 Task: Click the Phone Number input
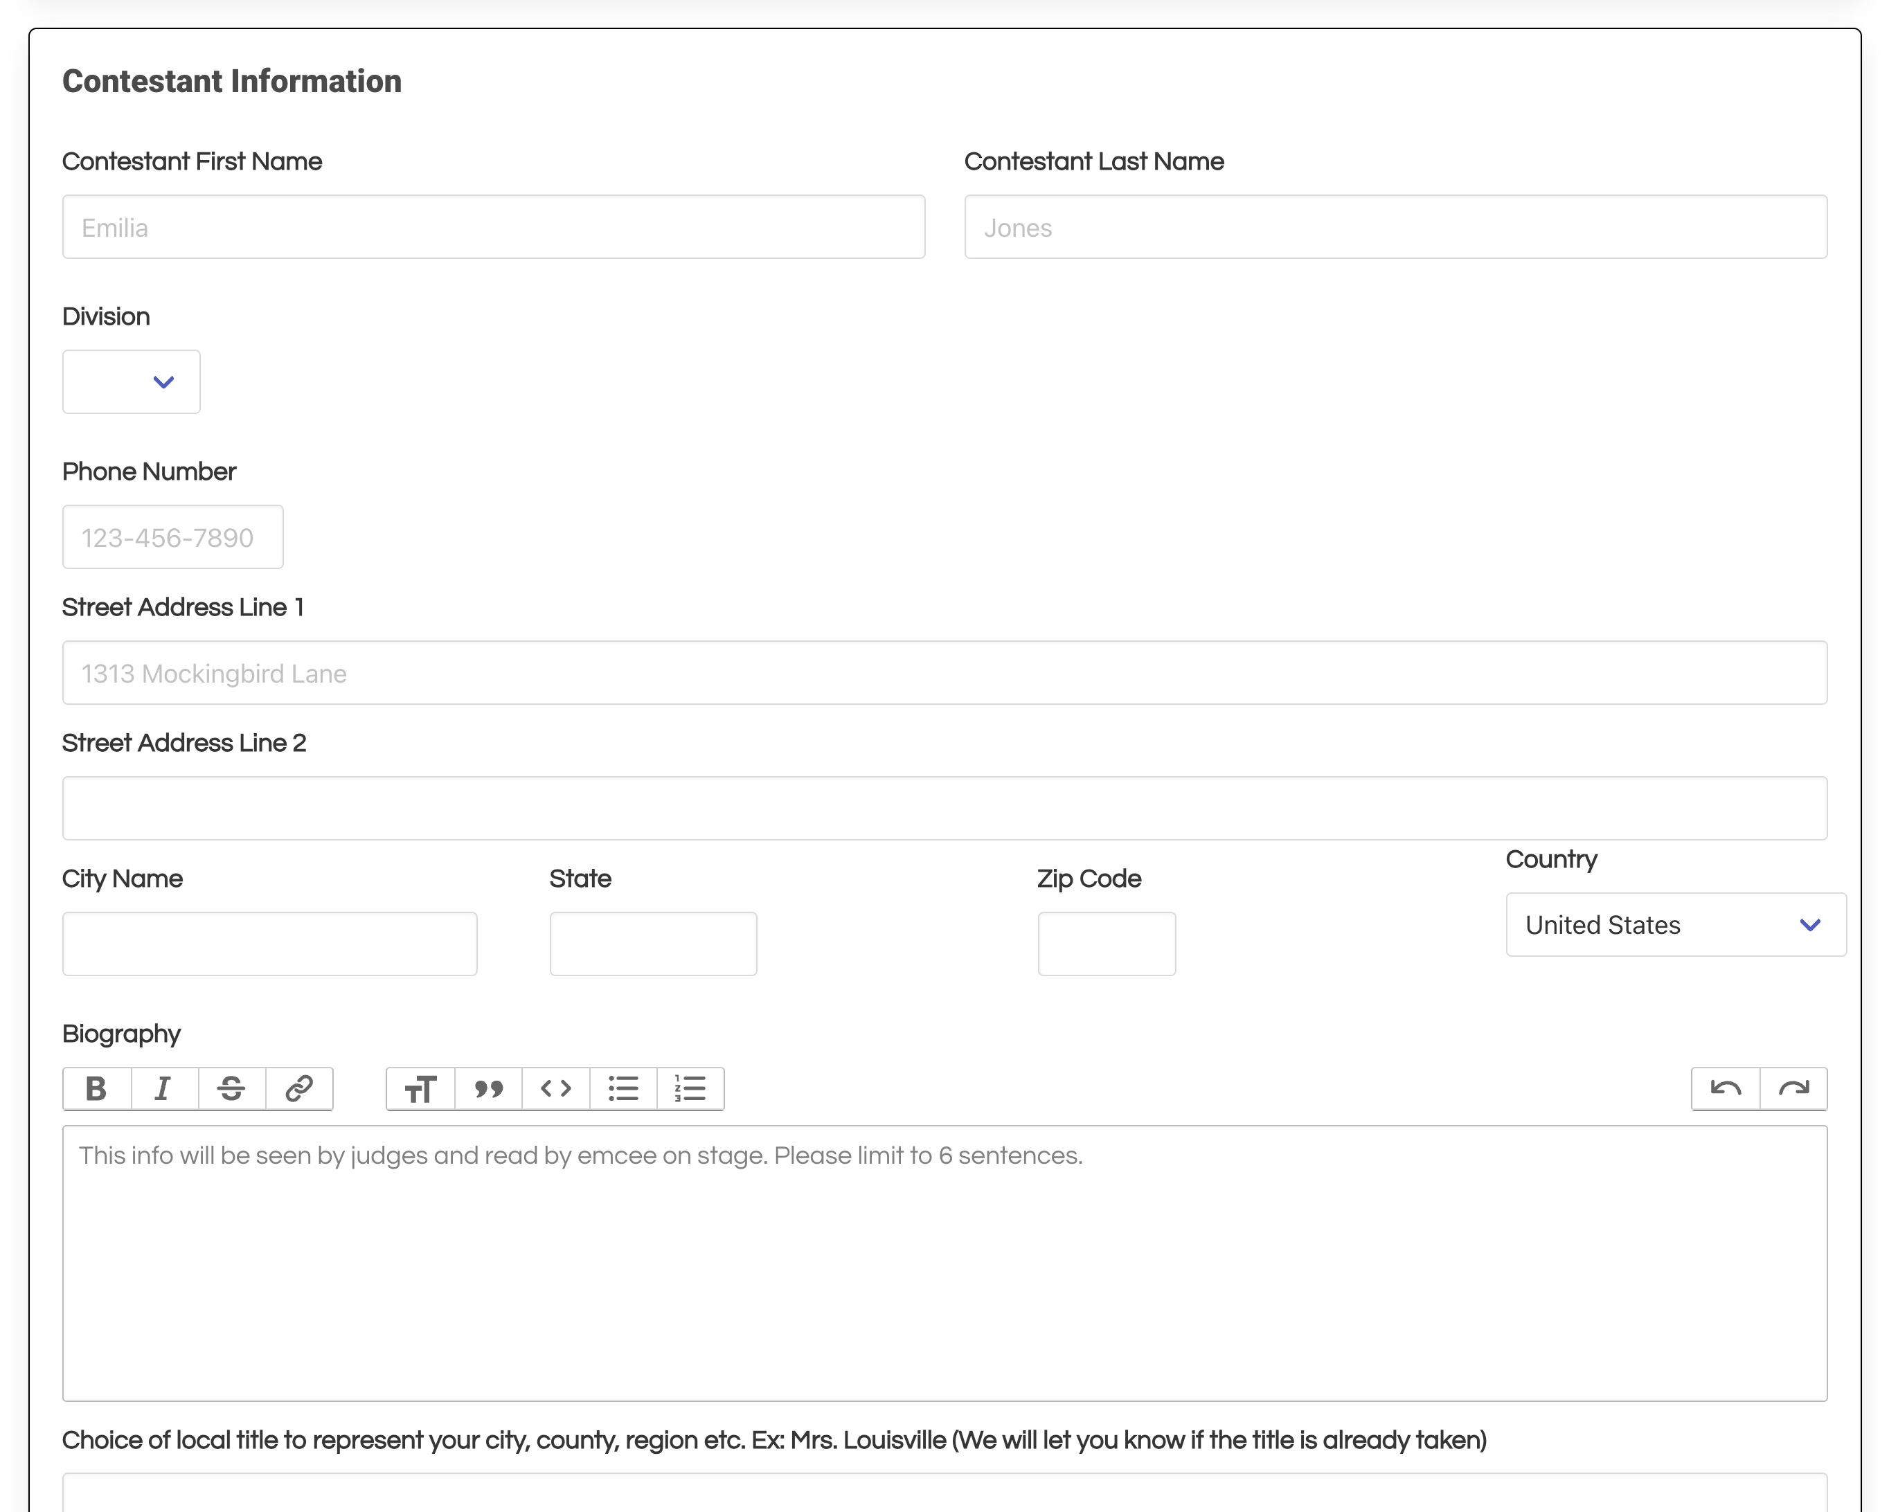[x=172, y=537]
